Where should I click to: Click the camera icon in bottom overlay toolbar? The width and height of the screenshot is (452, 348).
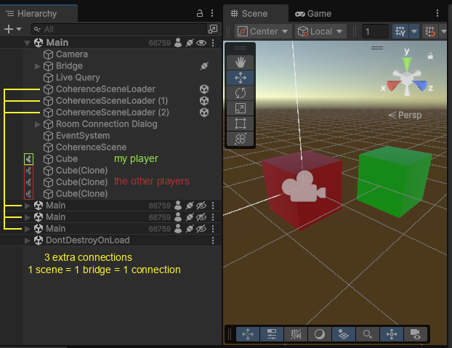pos(416,334)
